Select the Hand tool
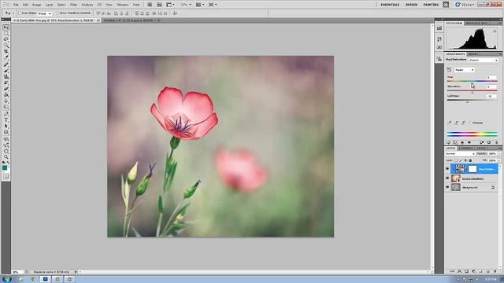The height and width of the screenshot is (283, 504). [6, 152]
